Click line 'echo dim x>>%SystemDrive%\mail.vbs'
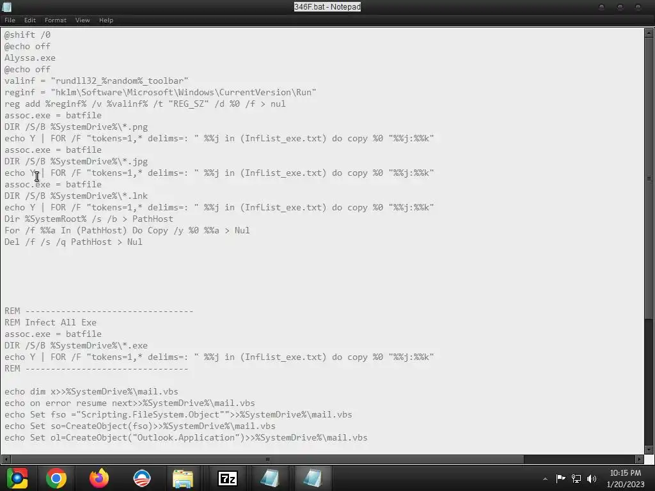 (91, 392)
